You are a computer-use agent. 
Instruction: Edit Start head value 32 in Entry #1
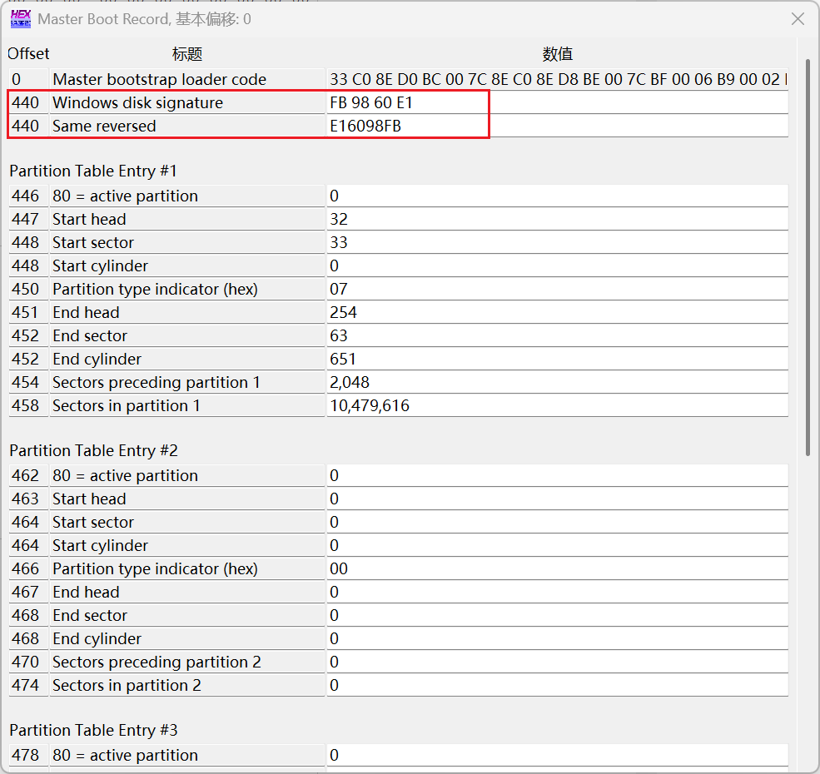coord(556,220)
